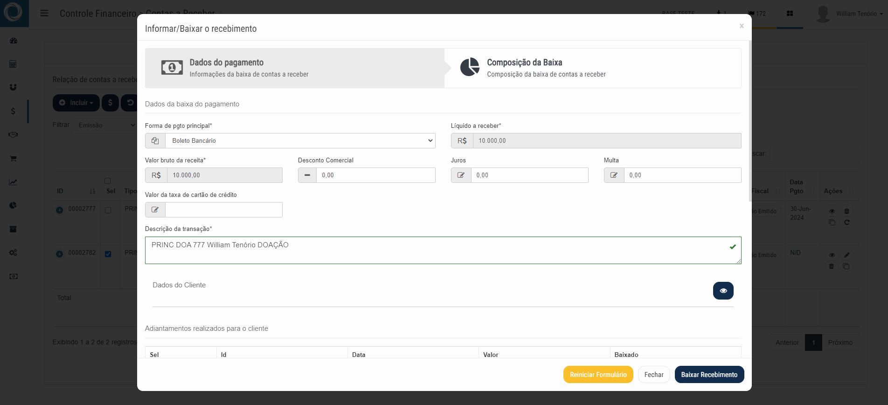Edit row 00002782 with pencil icon
The image size is (888, 405).
tap(846, 255)
